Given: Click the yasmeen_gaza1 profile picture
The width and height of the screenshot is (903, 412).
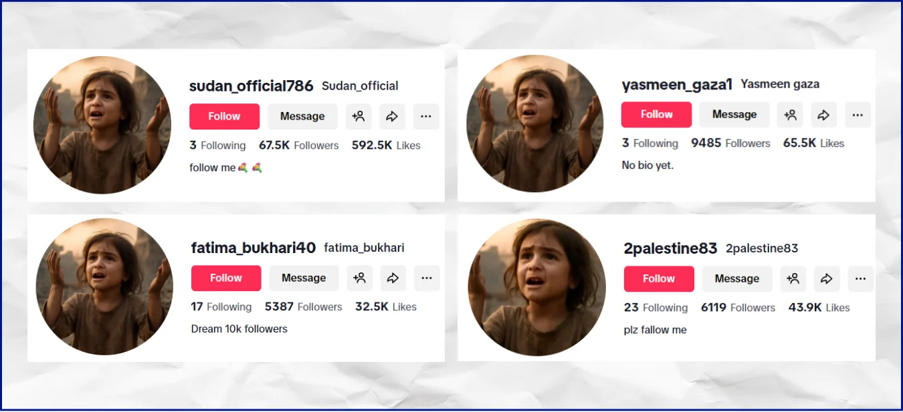Looking at the screenshot, I should pyautogui.click(x=535, y=124).
